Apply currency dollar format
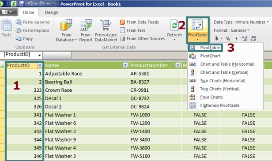 point(216,38)
